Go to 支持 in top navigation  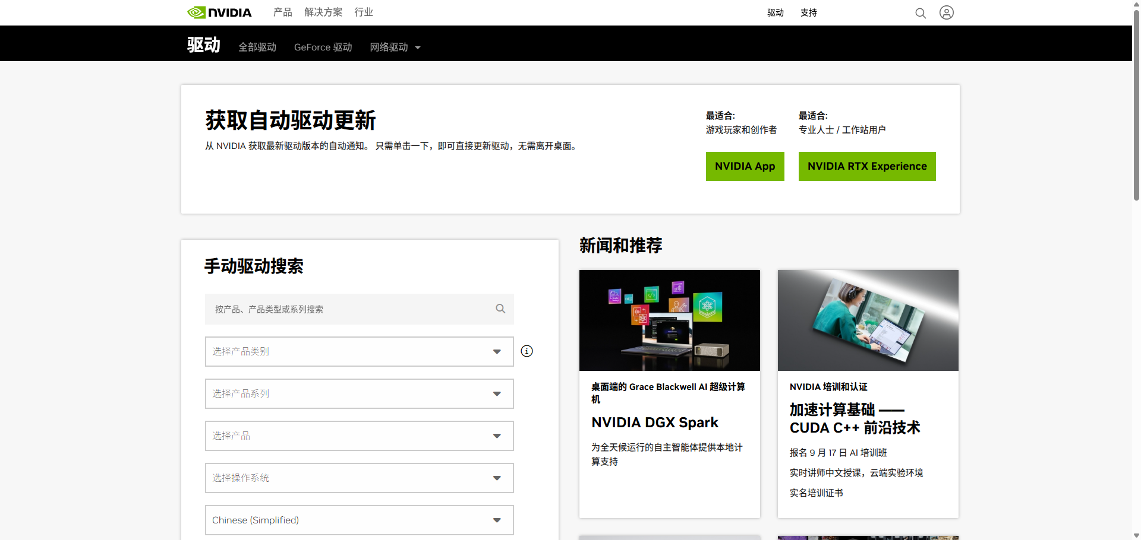(x=809, y=12)
